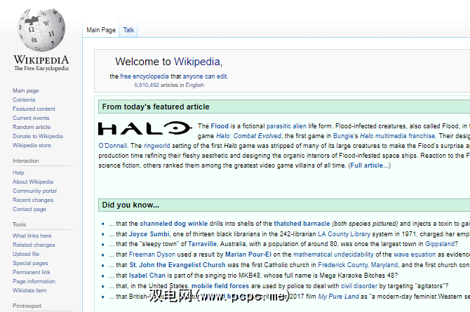
Task: Open Tarraville link
Action: coord(202,244)
